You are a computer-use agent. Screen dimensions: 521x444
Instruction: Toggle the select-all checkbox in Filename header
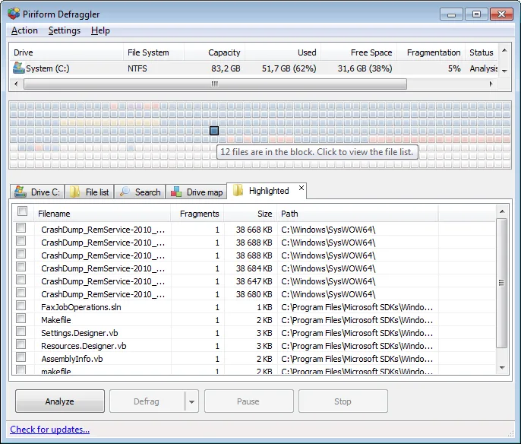click(23, 211)
